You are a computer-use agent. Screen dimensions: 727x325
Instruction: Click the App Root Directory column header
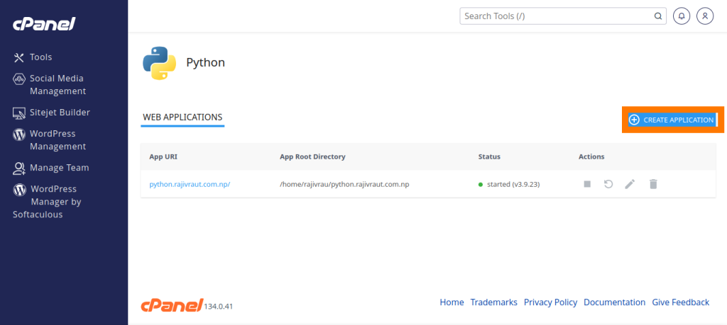pos(312,156)
